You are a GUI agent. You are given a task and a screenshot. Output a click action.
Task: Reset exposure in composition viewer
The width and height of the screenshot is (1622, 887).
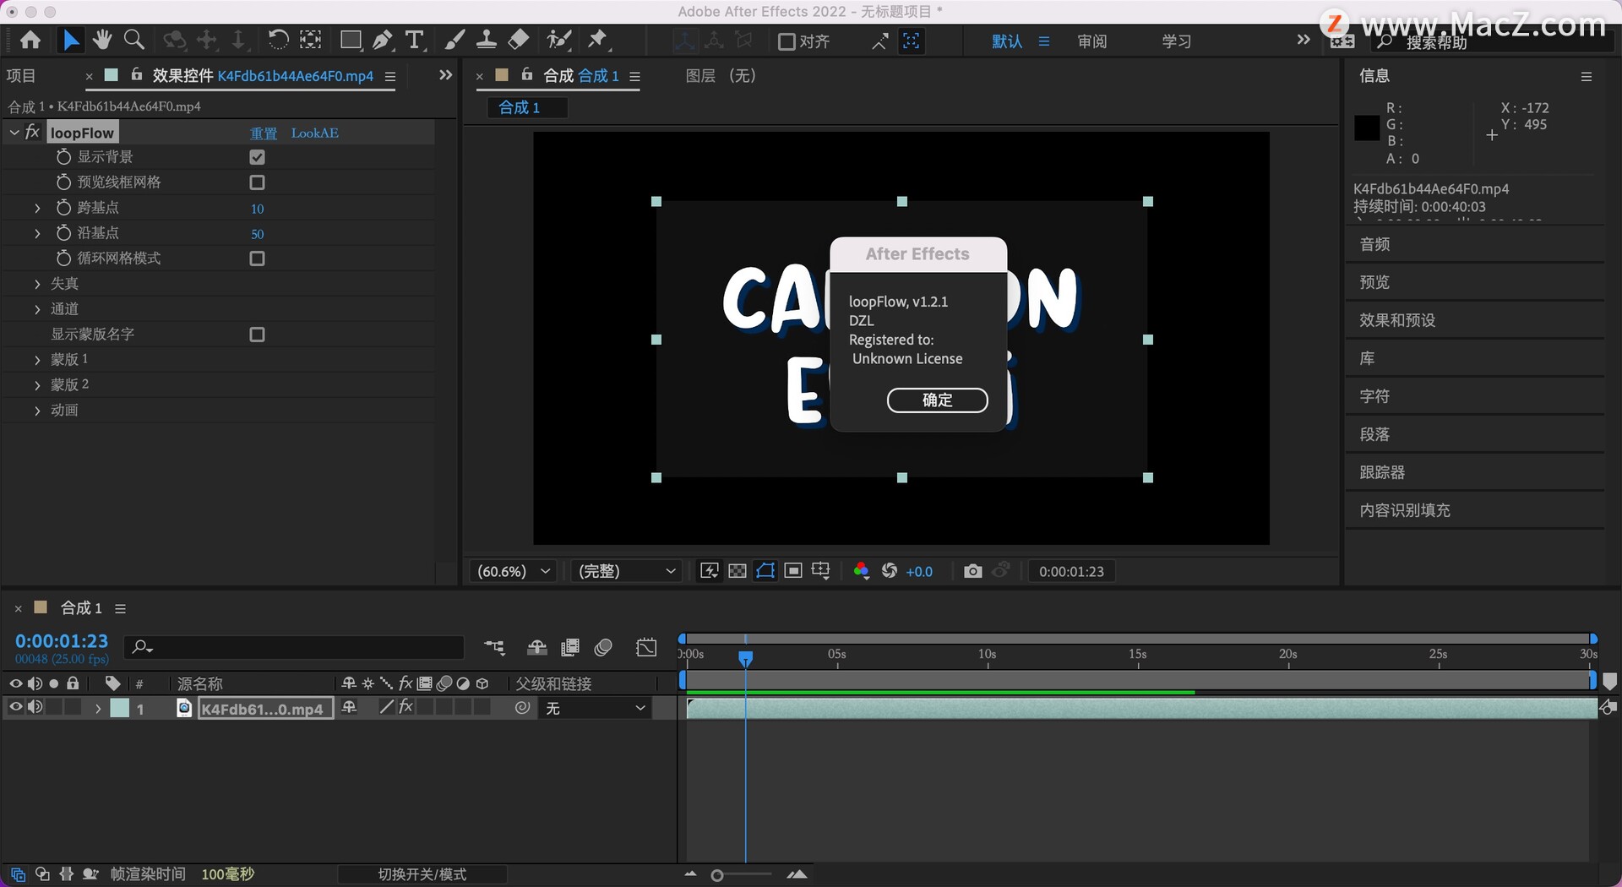890,572
